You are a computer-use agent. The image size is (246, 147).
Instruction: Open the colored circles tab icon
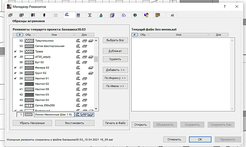tap(146, 15)
